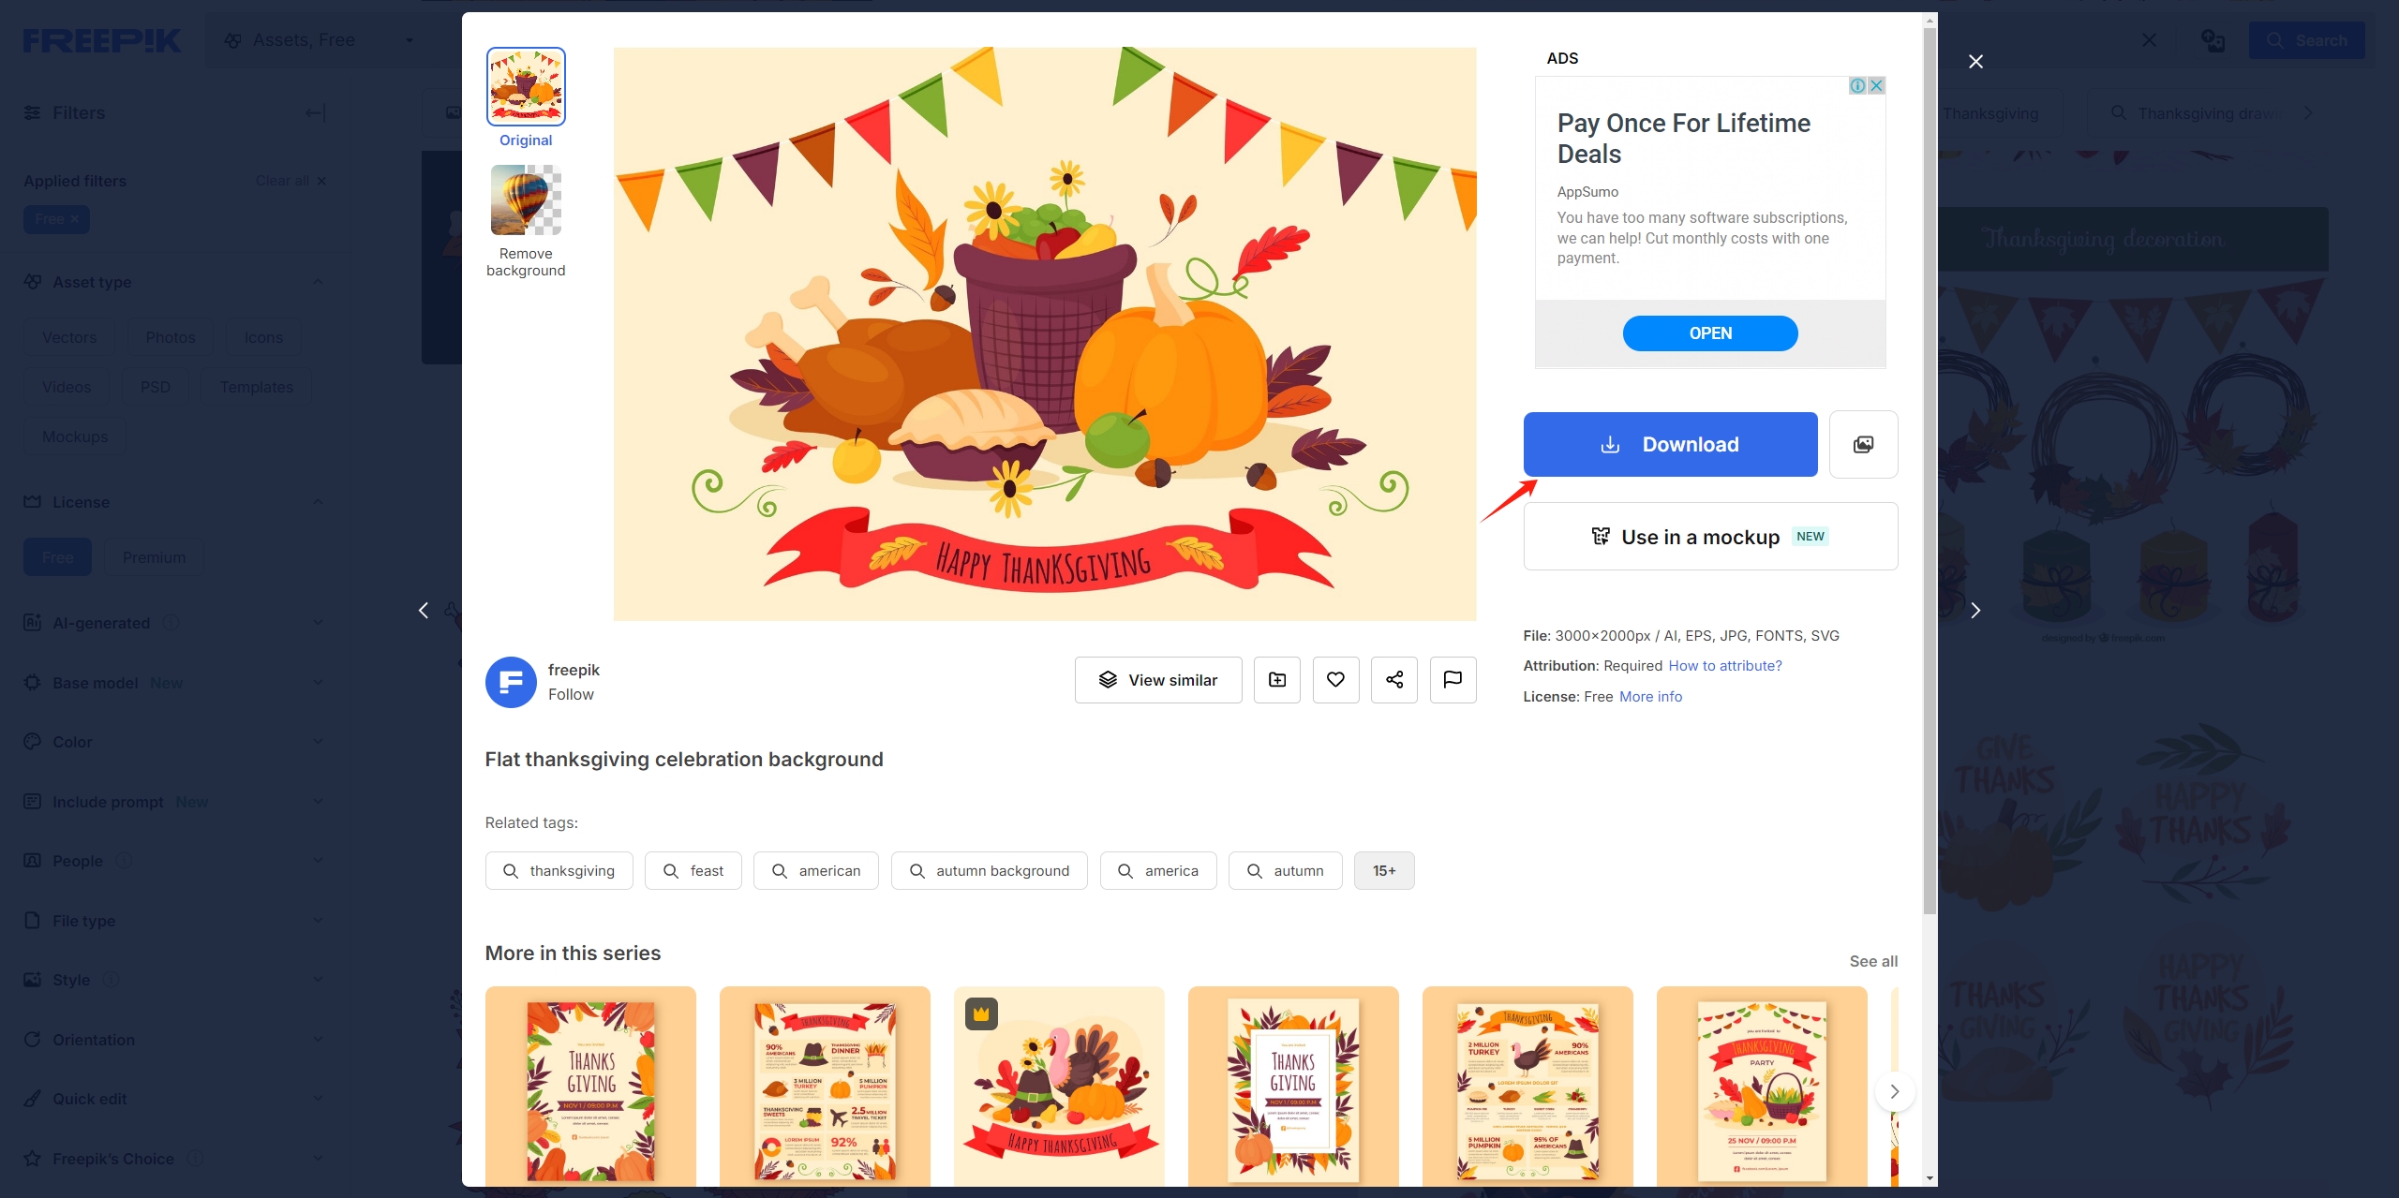Select the Vectors asset type tab
Viewport: 2399px width, 1198px height.
tap(68, 336)
